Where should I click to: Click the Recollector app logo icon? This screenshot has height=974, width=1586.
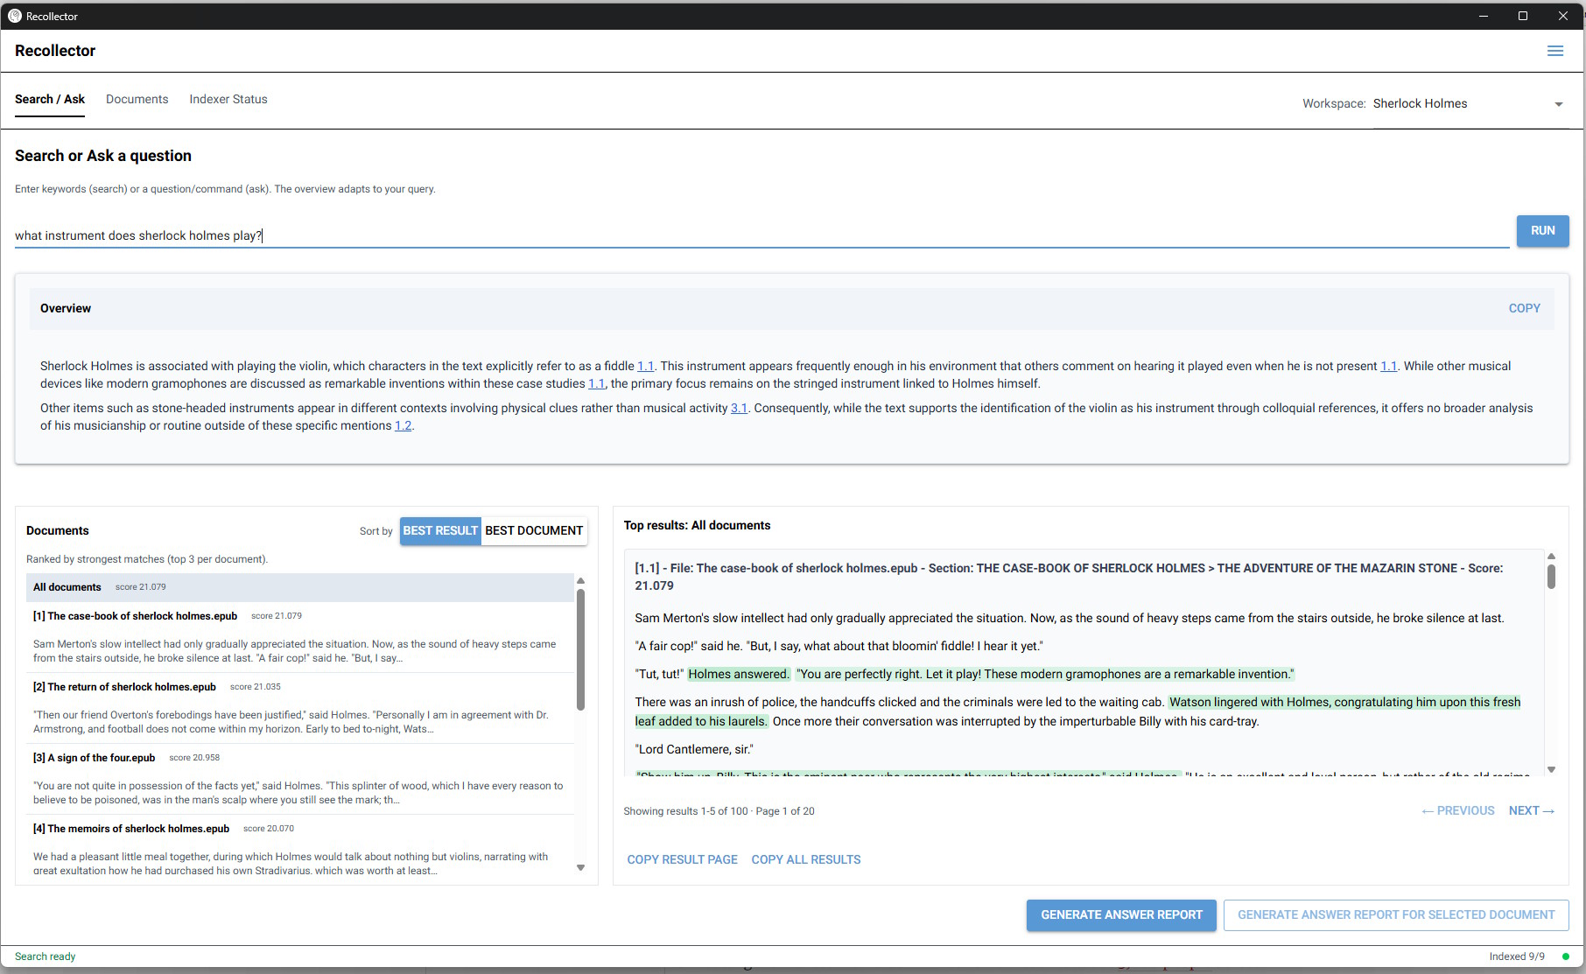point(14,16)
